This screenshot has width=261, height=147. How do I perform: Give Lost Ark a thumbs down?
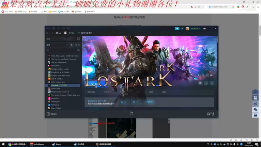click(x=136, y=102)
